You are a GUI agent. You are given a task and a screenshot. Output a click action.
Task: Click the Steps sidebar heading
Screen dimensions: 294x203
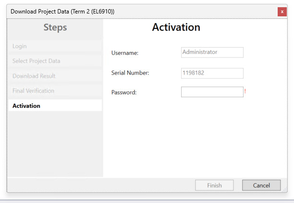click(55, 27)
